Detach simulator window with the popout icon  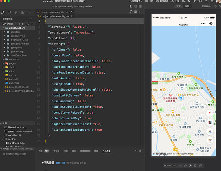tap(200, 166)
